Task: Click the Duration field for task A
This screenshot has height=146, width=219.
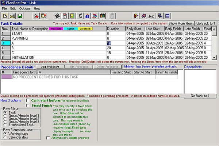Action: 116,43
